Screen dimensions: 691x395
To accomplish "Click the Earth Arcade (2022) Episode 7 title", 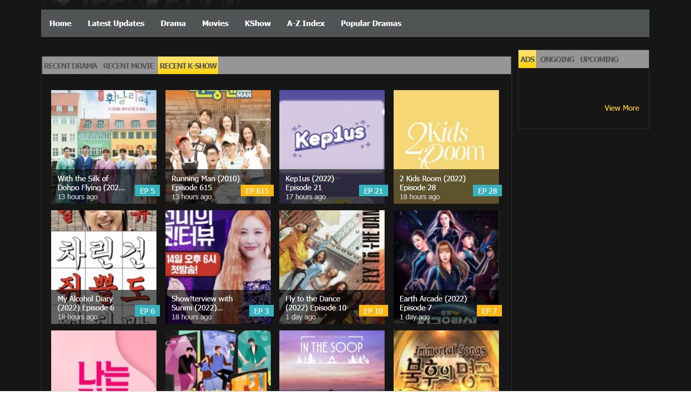I will 433,303.
